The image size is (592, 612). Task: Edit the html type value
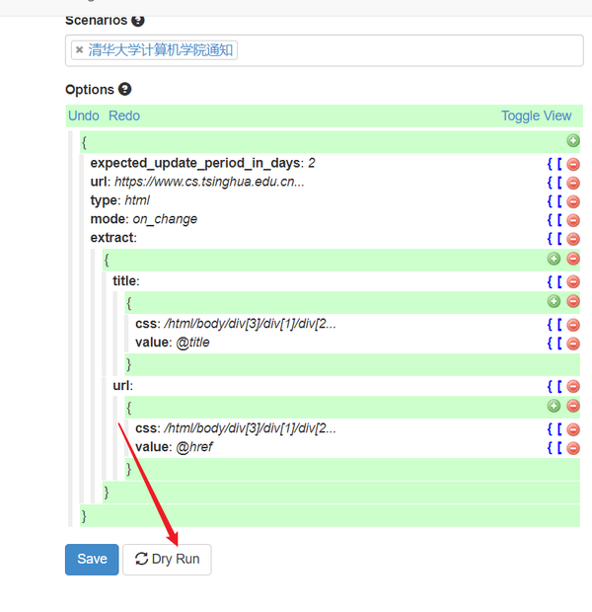137,200
